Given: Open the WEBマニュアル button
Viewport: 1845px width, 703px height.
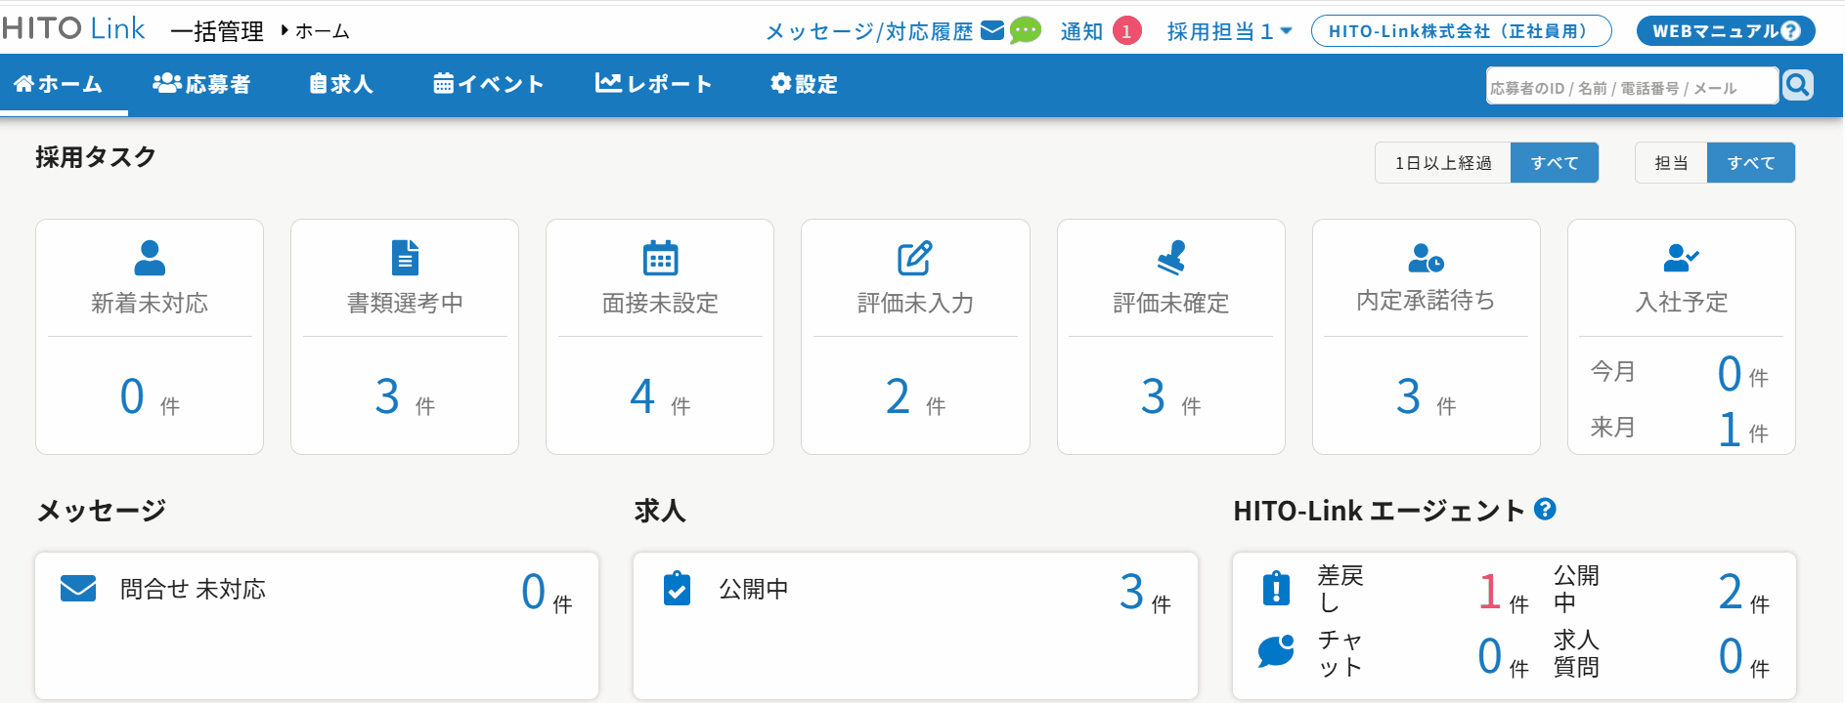Looking at the screenshot, I should coord(1726,31).
